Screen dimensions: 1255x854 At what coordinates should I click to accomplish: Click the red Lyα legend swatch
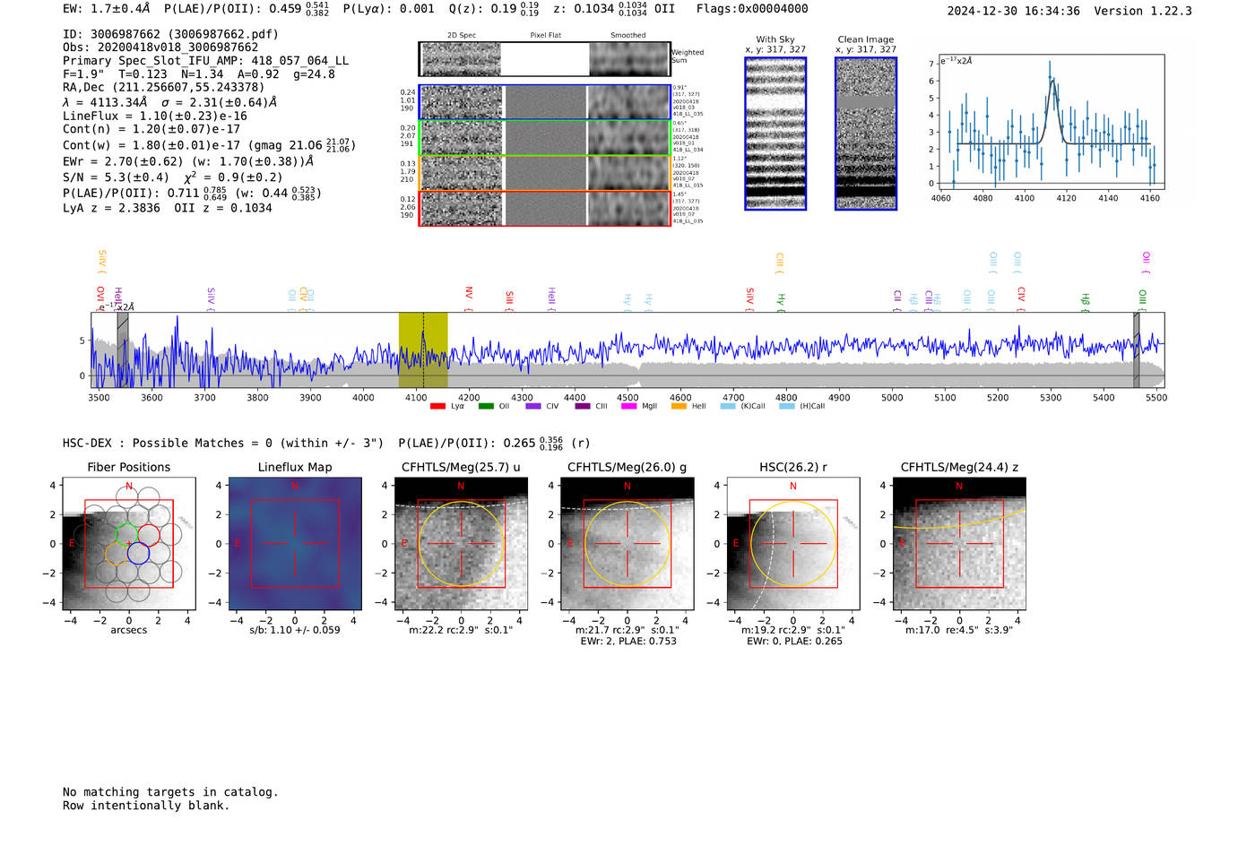pyautogui.click(x=437, y=407)
